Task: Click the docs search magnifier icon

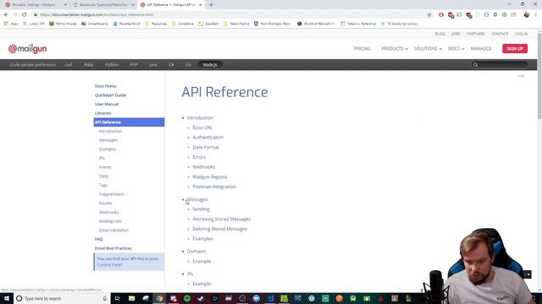Action: [x=476, y=65]
